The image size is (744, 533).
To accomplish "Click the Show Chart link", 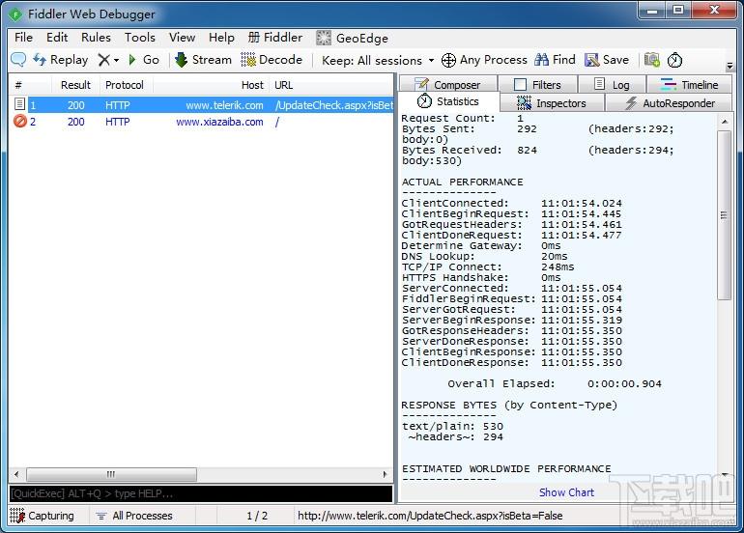I will click(x=566, y=492).
